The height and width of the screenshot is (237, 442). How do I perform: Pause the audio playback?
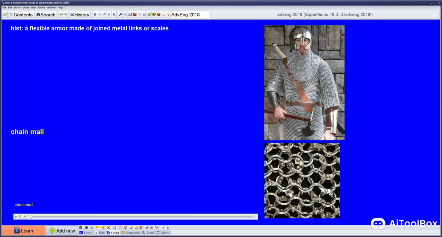(x=20, y=217)
